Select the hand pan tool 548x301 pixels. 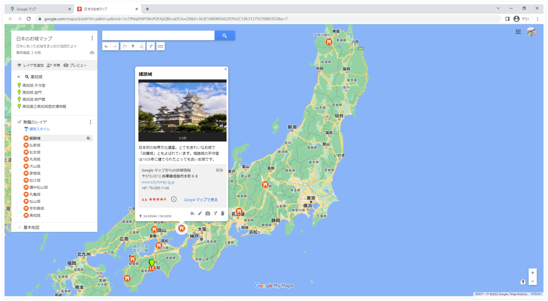pyautogui.click(x=124, y=47)
